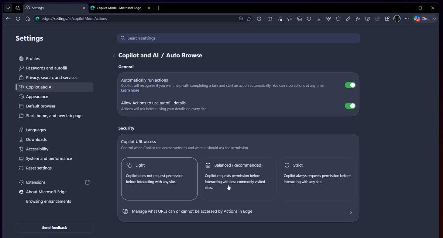443x238 pixels.
Task: Open the Extensions puzzle icon in toolbar
Action: [259, 19]
